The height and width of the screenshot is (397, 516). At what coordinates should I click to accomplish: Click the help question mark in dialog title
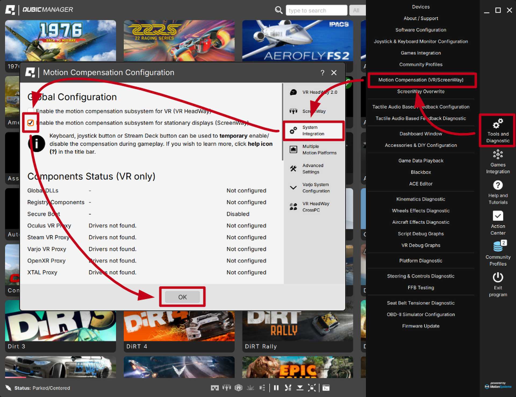(322, 73)
